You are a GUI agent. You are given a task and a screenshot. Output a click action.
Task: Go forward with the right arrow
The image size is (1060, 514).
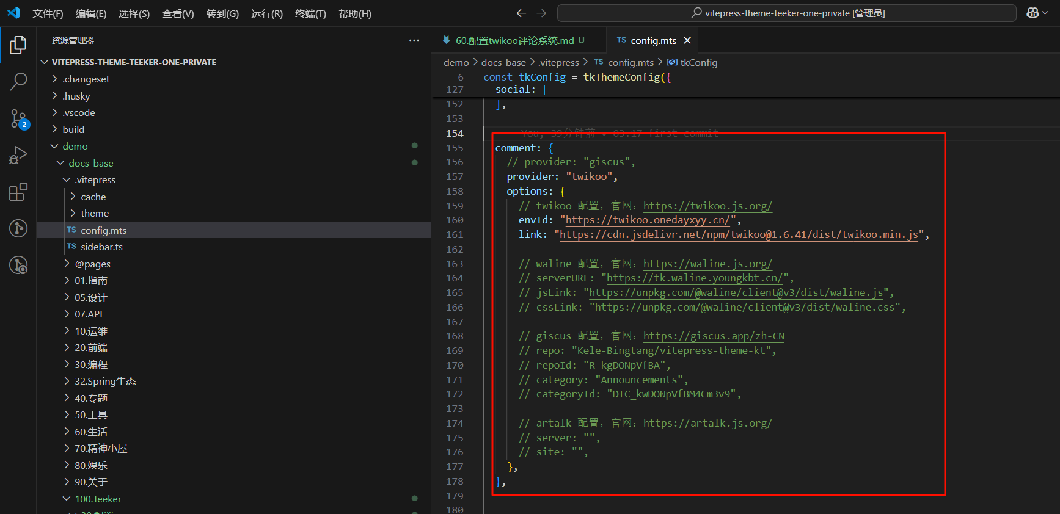click(x=541, y=13)
